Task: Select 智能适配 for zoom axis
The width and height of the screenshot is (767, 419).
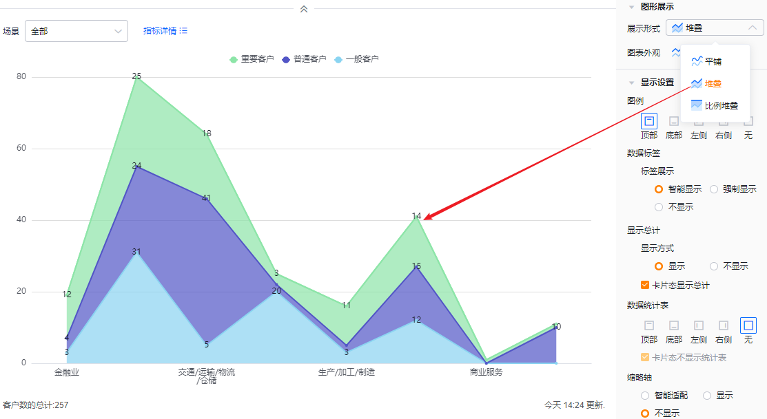Action: [x=645, y=396]
